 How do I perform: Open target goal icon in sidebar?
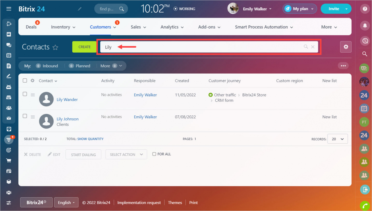point(9,150)
